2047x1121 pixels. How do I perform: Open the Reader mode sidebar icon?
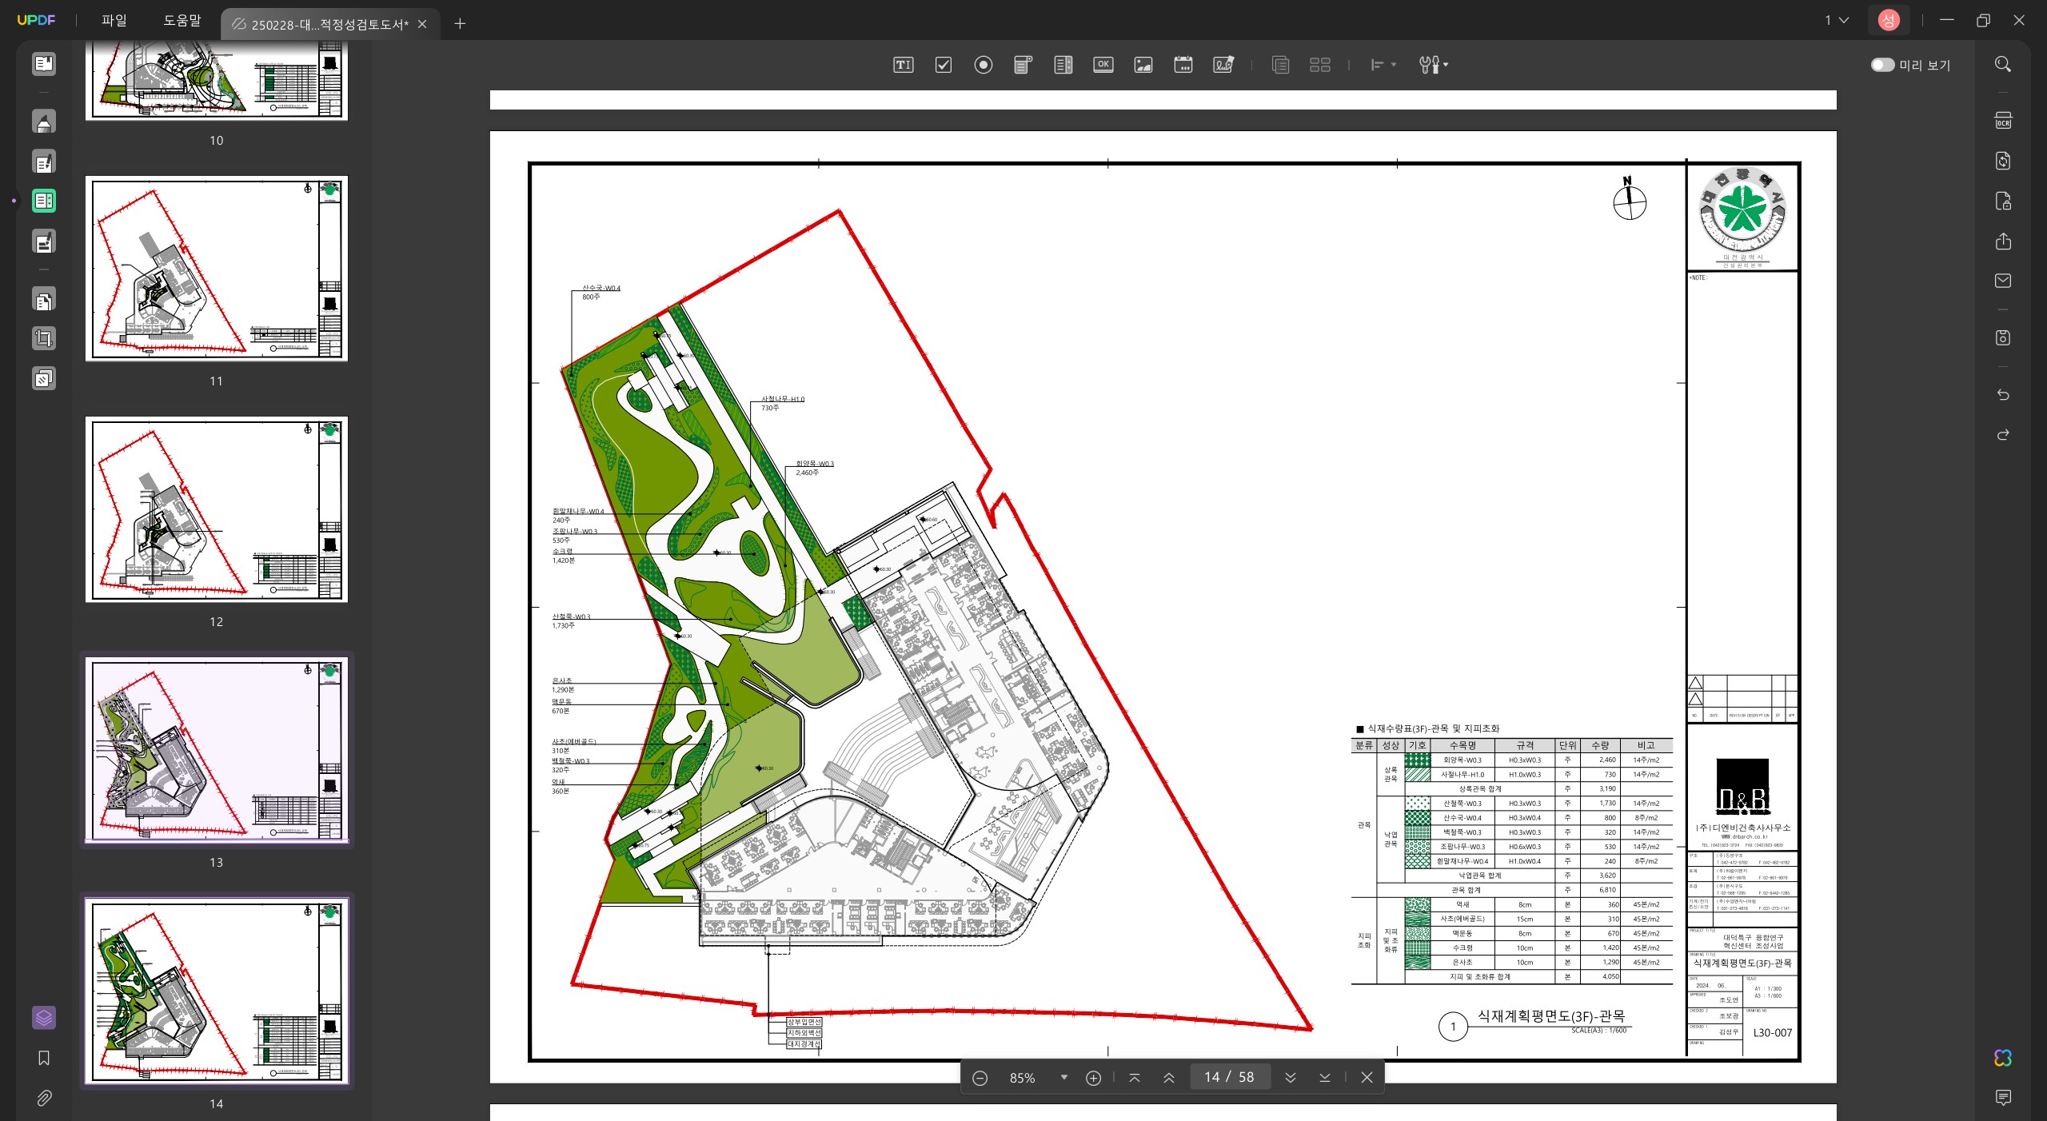[x=44, y=64]
